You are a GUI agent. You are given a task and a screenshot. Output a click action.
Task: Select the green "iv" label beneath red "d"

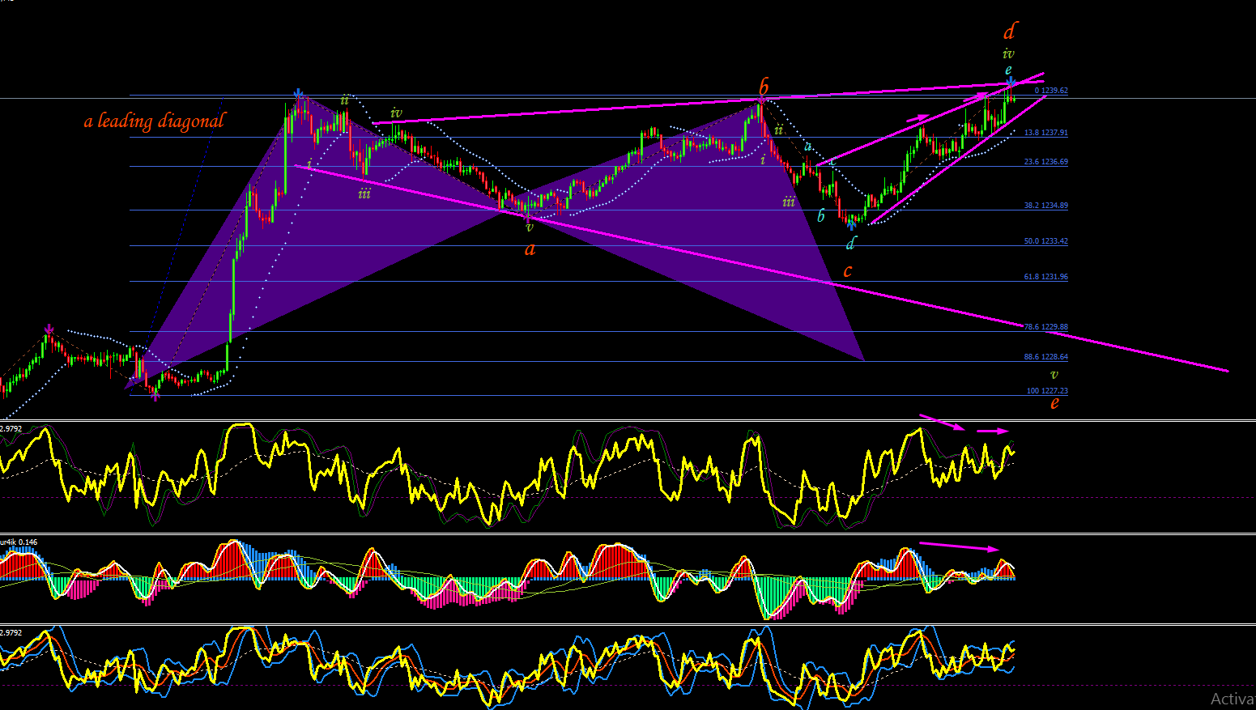[1008, 53]
